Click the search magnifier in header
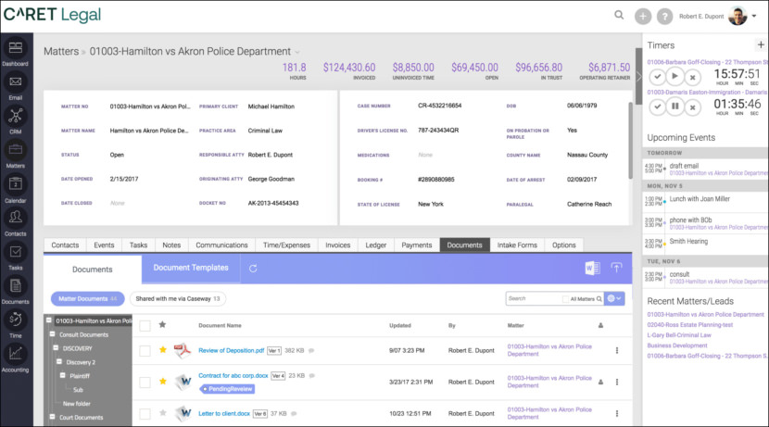The image size is (769, 427). click(619, 15)
